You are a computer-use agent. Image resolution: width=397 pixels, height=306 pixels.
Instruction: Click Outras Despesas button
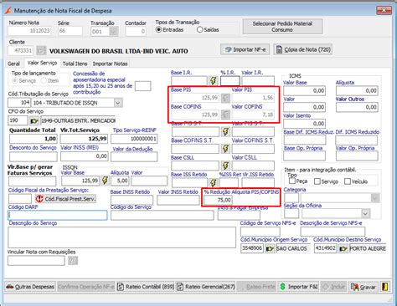[x=31, y=287]
